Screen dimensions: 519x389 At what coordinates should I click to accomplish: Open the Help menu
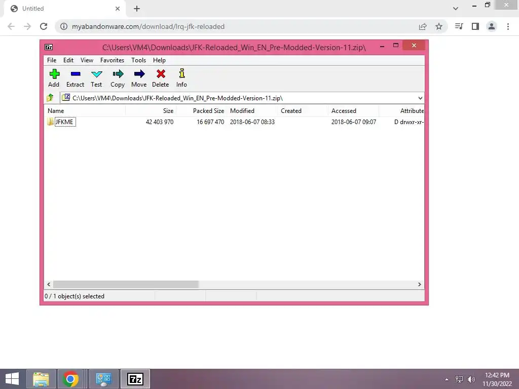click(159, 60)
